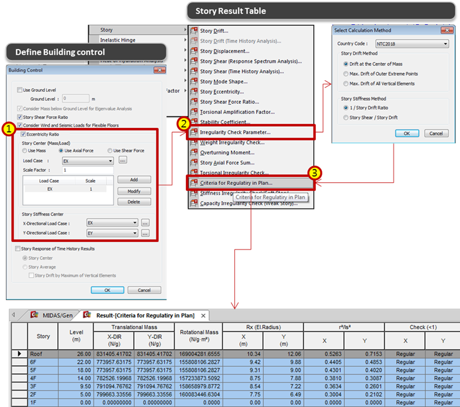Screen dimensions: 460x407
Task: Click the Story Displacement menu icon
Action: click(x=194, y=51)
